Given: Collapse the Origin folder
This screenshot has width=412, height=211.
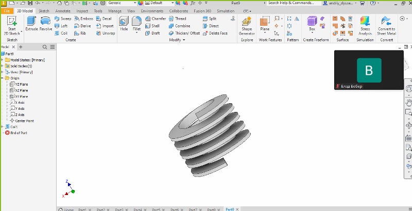Looking at the screenshot, I should point(3,78).
